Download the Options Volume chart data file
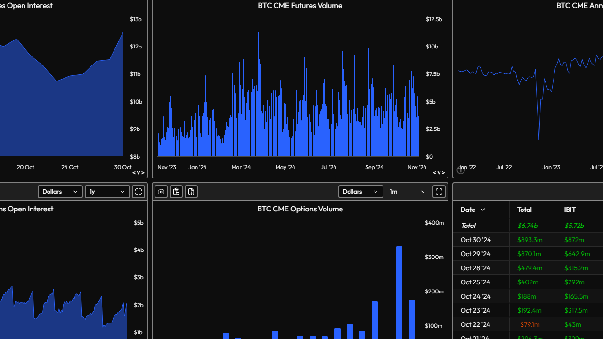The height and width of the screenshot is (339, 603). click(191, 192)
